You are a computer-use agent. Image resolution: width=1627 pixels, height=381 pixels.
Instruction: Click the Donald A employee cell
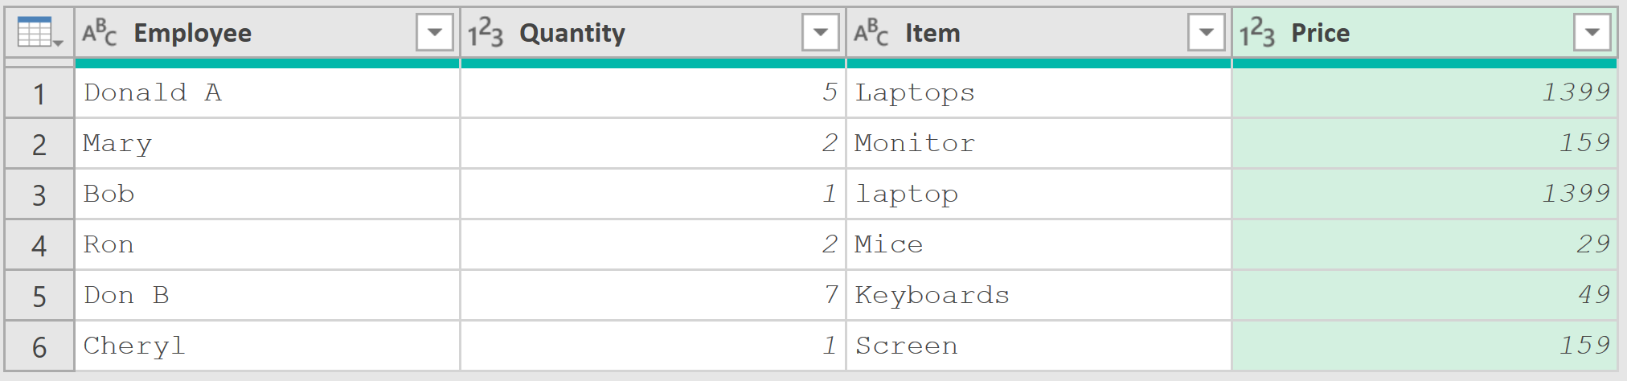(x=267, y=93)
